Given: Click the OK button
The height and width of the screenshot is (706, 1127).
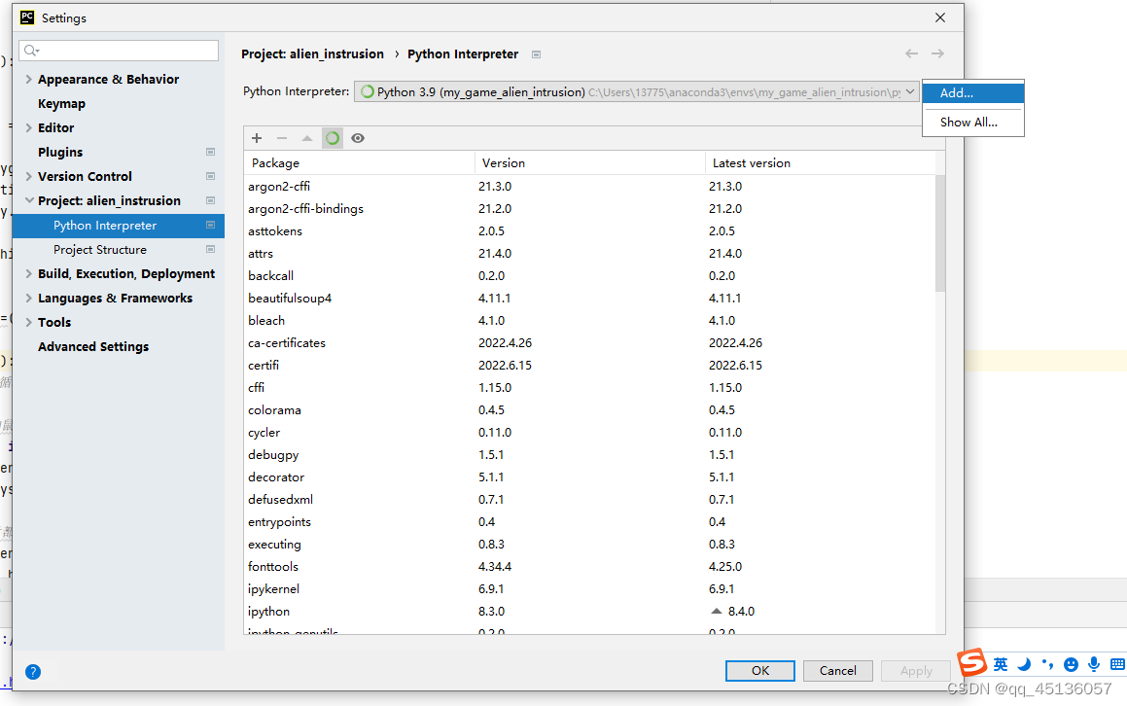Looking at the screenshot, I should coord(759,671).
